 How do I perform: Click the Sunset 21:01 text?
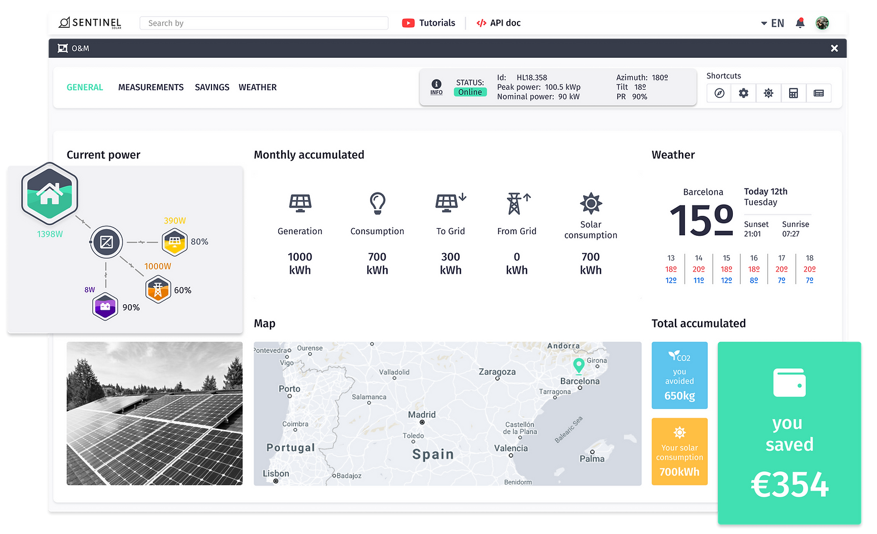tap(756, 229)
